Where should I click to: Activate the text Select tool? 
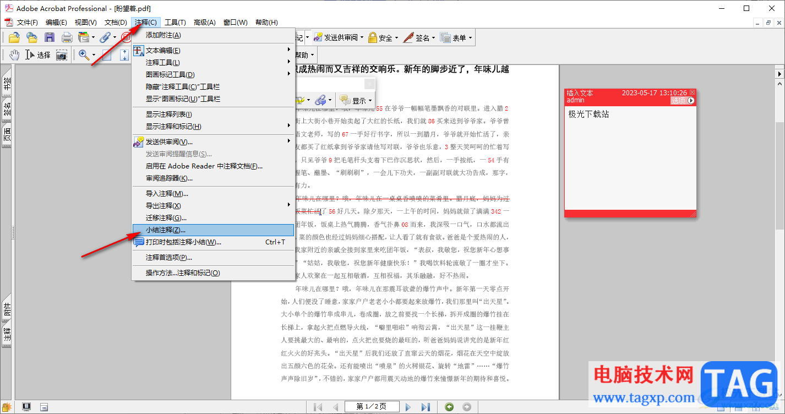37,55
